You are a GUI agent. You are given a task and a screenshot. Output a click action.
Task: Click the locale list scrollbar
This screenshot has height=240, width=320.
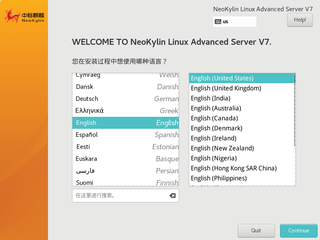tap(294, 110)
